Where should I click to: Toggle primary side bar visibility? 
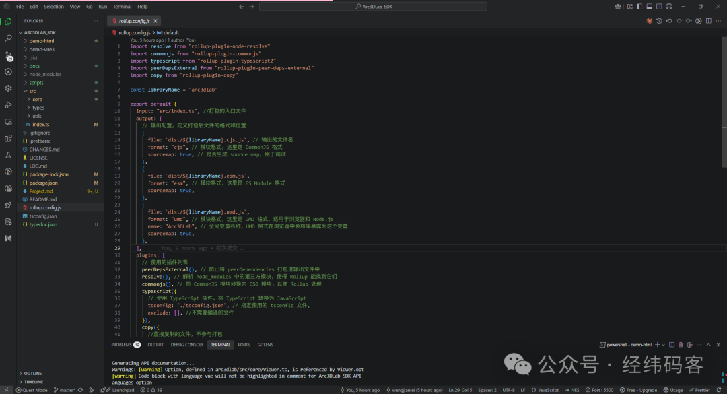click(x=639, y=7)
